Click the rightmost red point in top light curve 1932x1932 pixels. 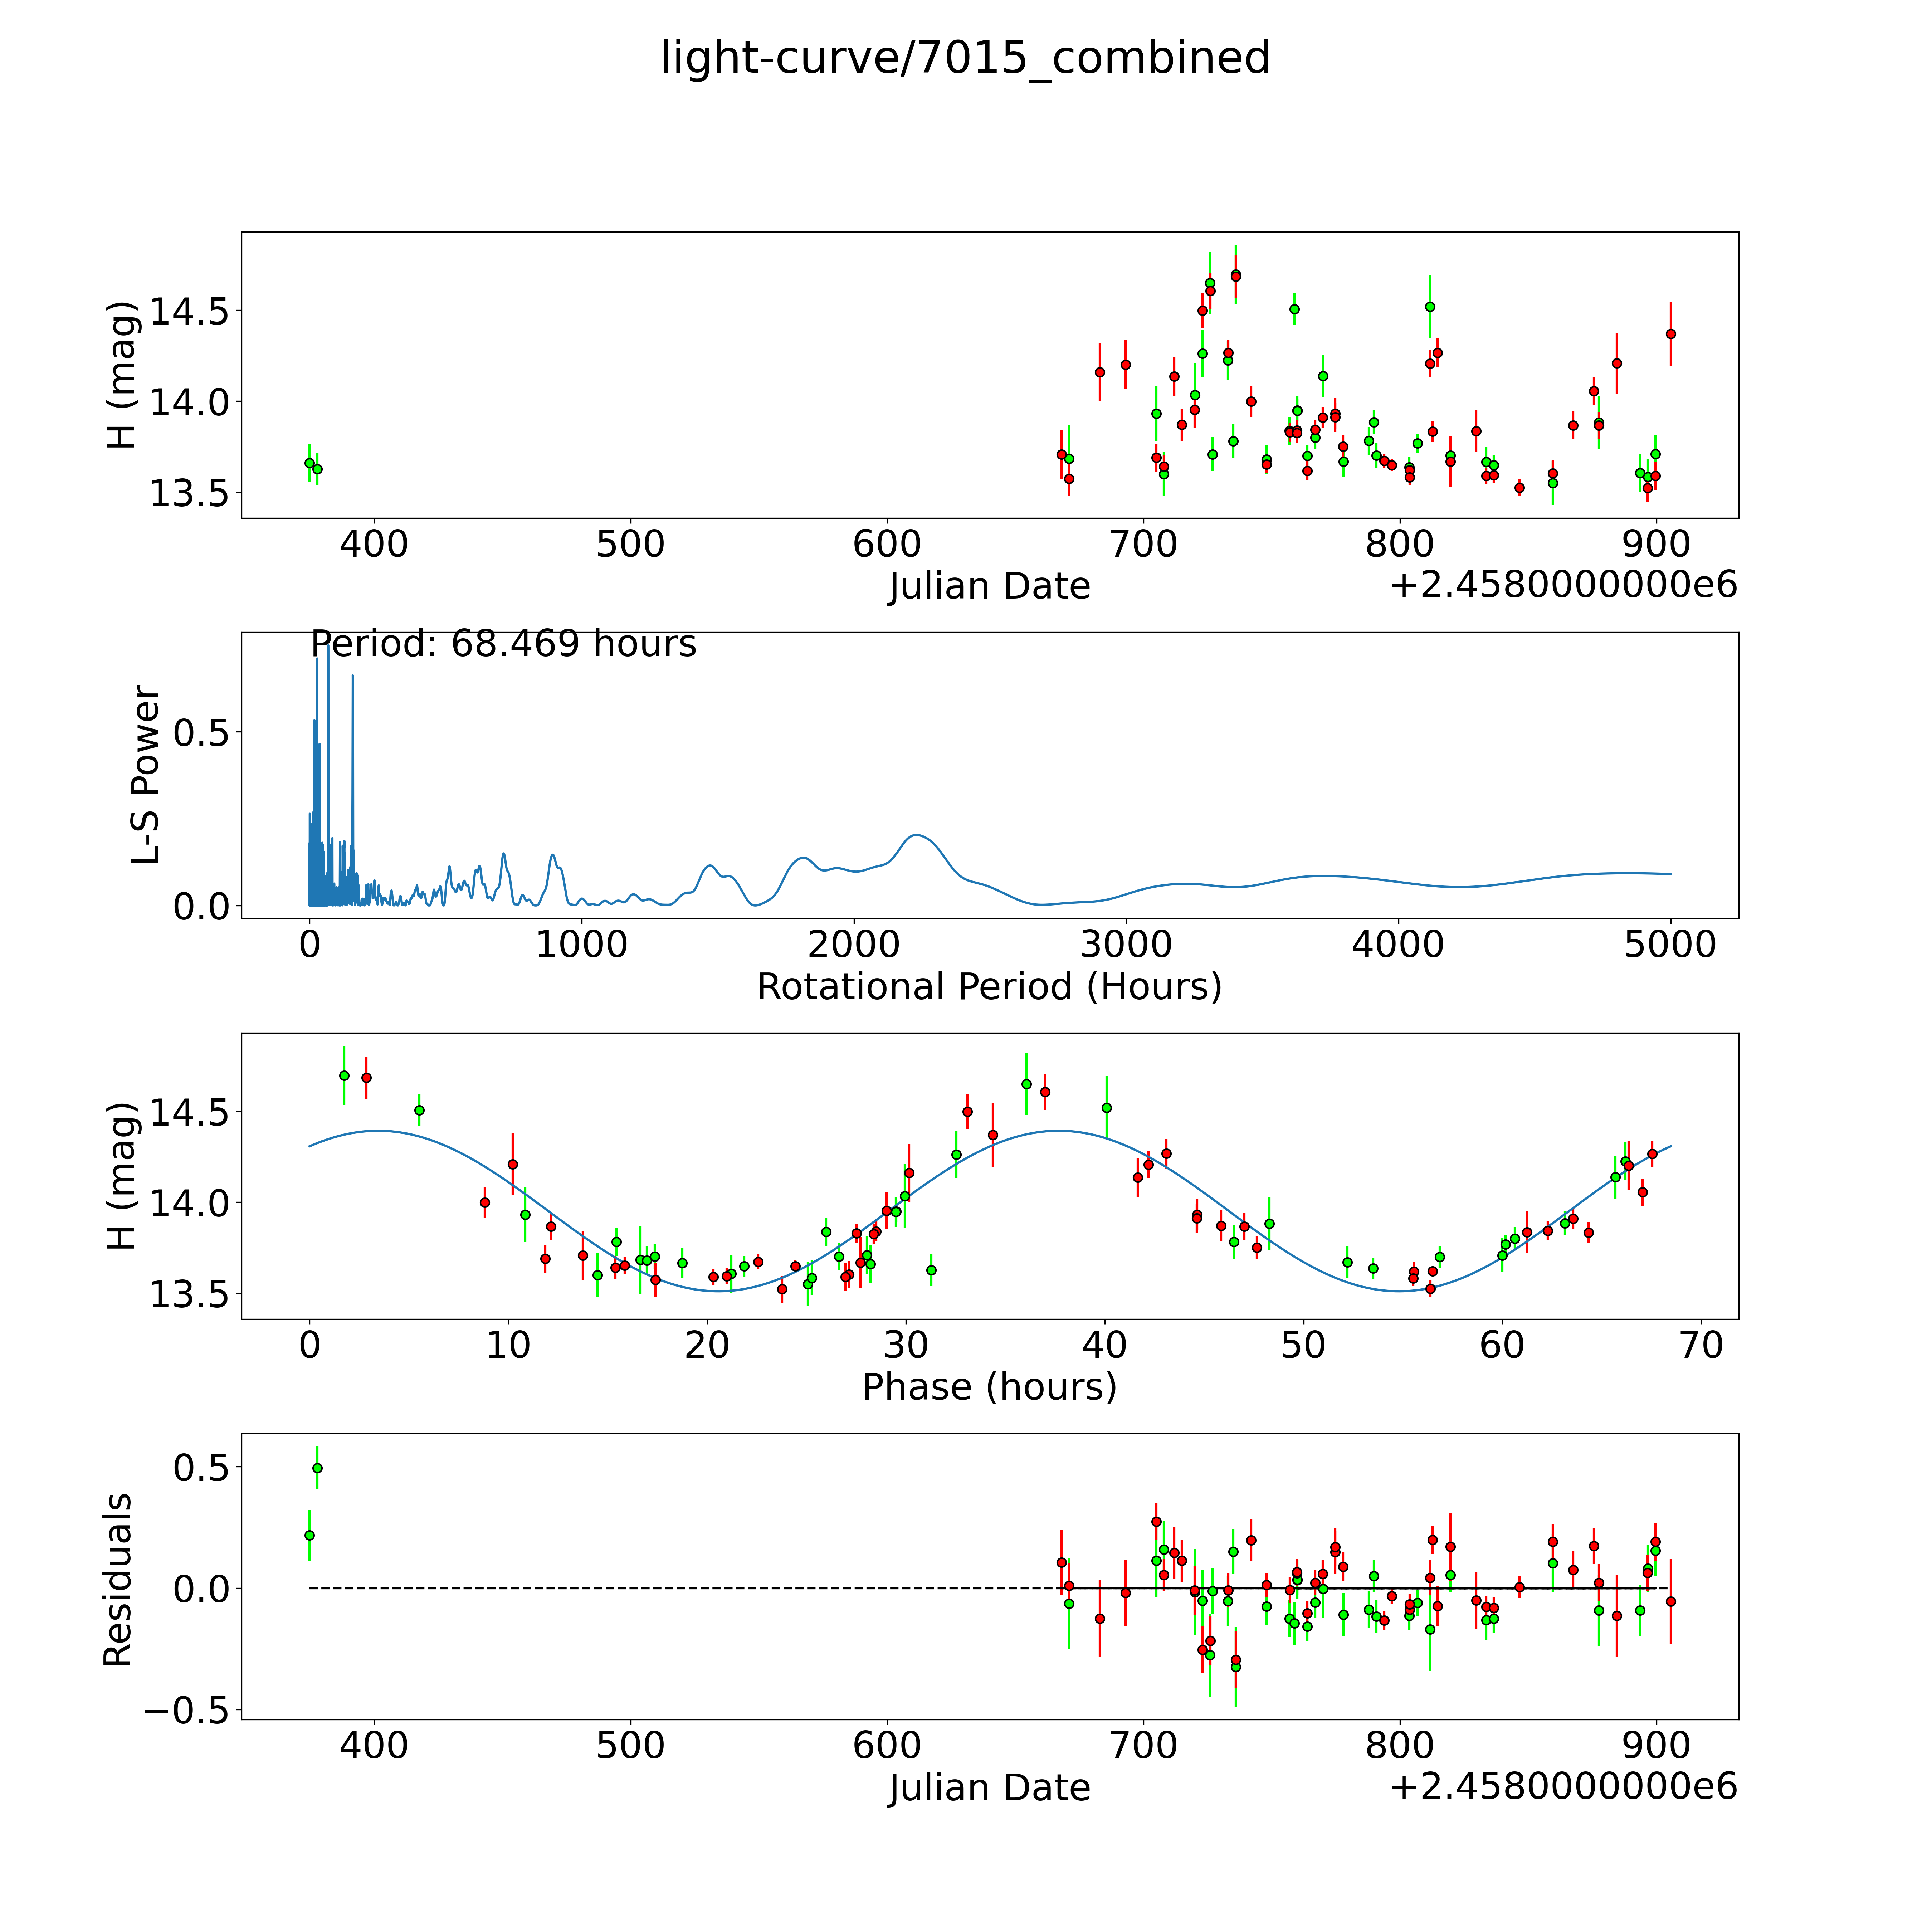1670,334
